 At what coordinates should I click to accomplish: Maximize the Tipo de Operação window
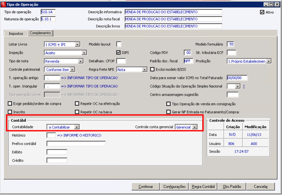pyautogui.click(x=271, y=4)
